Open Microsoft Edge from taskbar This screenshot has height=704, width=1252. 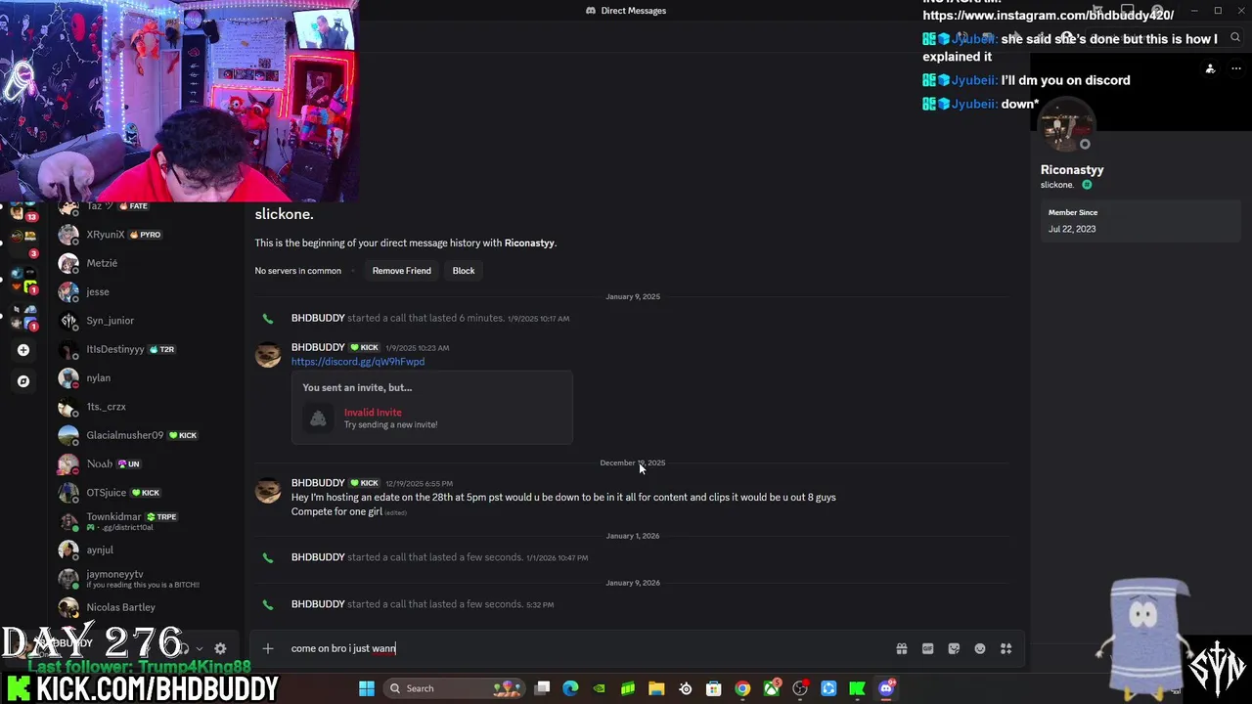coord(570,688)
